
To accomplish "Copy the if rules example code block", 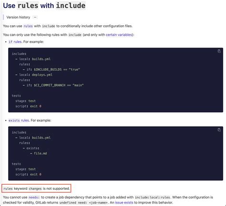I will point(219,51).
